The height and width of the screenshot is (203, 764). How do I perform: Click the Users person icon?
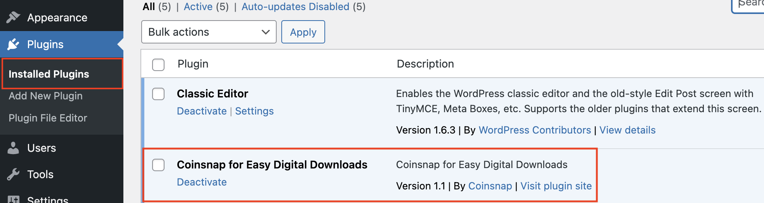(13, 148)
